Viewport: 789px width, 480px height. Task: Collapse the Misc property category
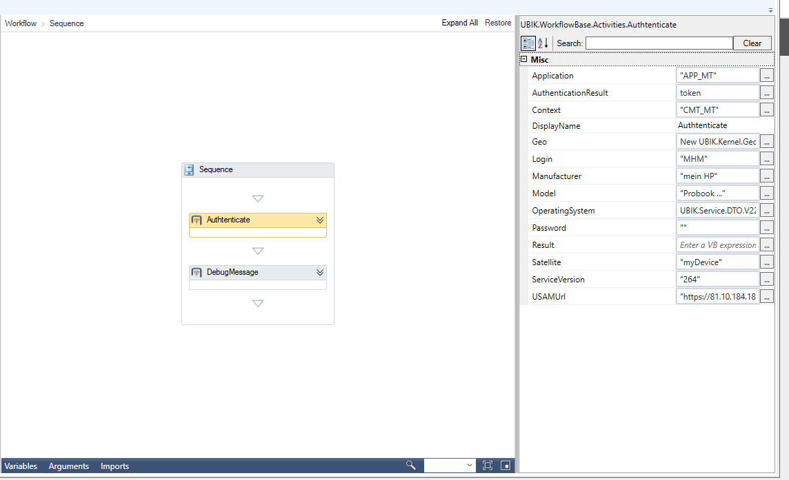tap(524, 60)
